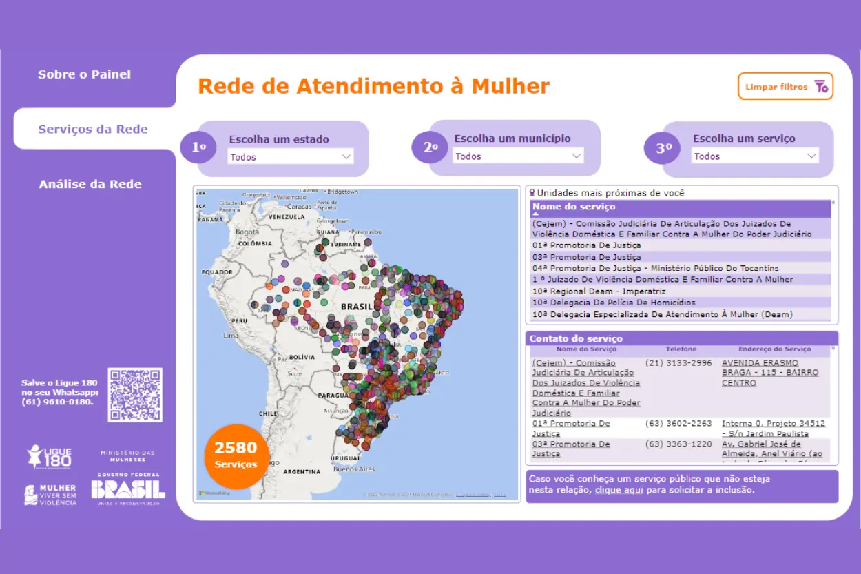The height and width of the screenshot is (574, 861).
Task: Click phone number (63) 3363-1220
Action: click(678, 444)
